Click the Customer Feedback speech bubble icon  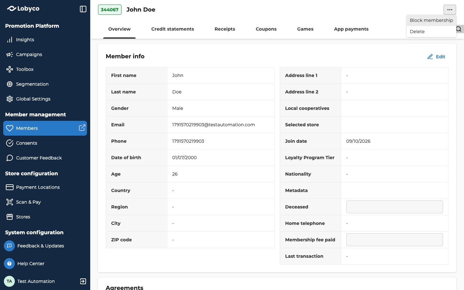click(x=10, y=158)
